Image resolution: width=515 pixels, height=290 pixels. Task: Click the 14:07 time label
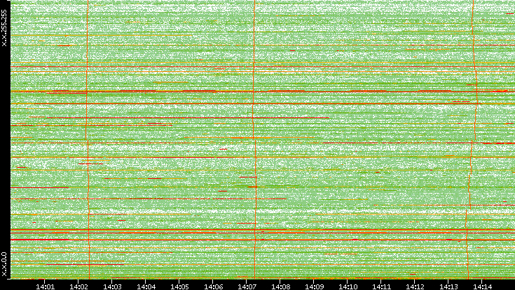click(247, 287)
